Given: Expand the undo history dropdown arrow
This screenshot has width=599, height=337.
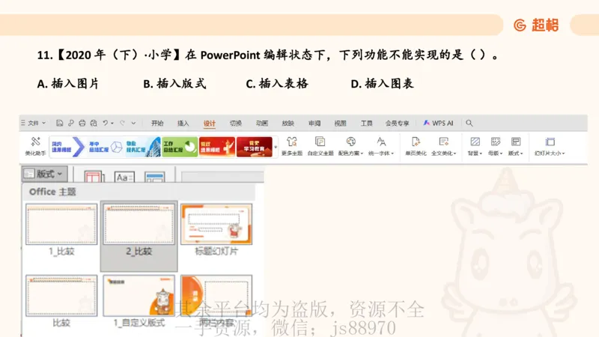Looking at the screenshot, I should 112,124.
